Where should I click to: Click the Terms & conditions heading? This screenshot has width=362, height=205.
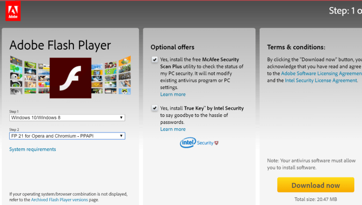tap(296, 47)
